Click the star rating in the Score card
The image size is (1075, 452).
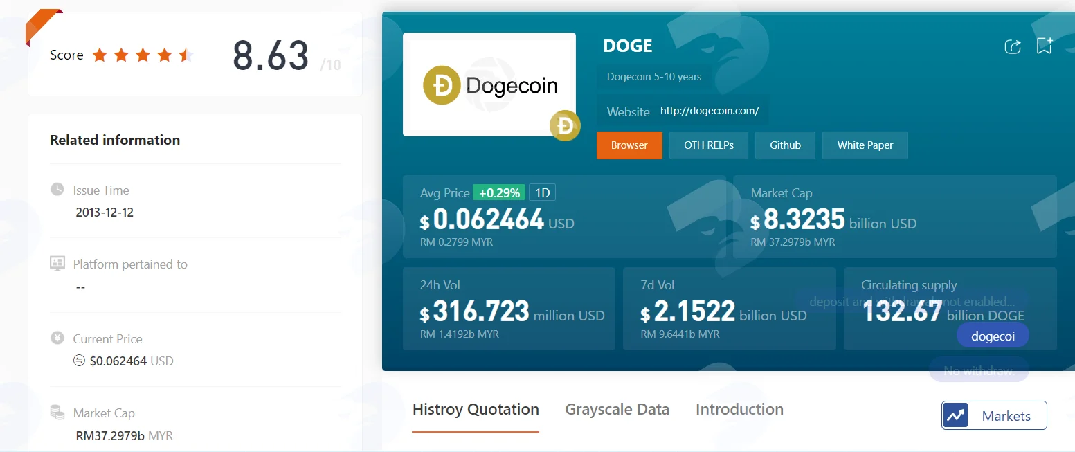[143, 55]
